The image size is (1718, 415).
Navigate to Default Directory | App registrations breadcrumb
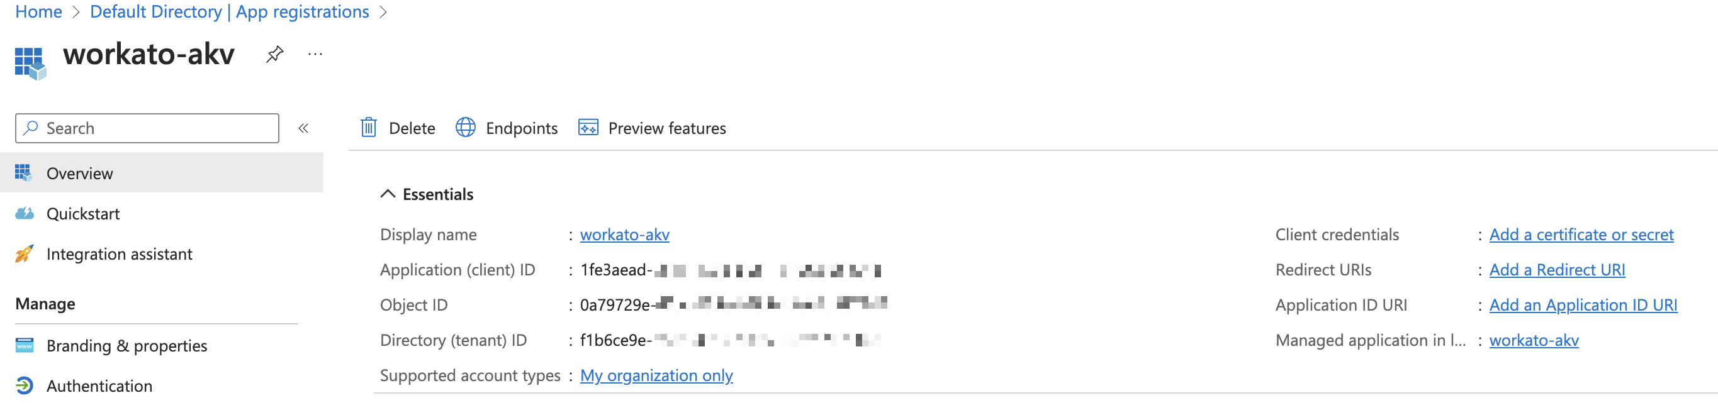point(230,11)
